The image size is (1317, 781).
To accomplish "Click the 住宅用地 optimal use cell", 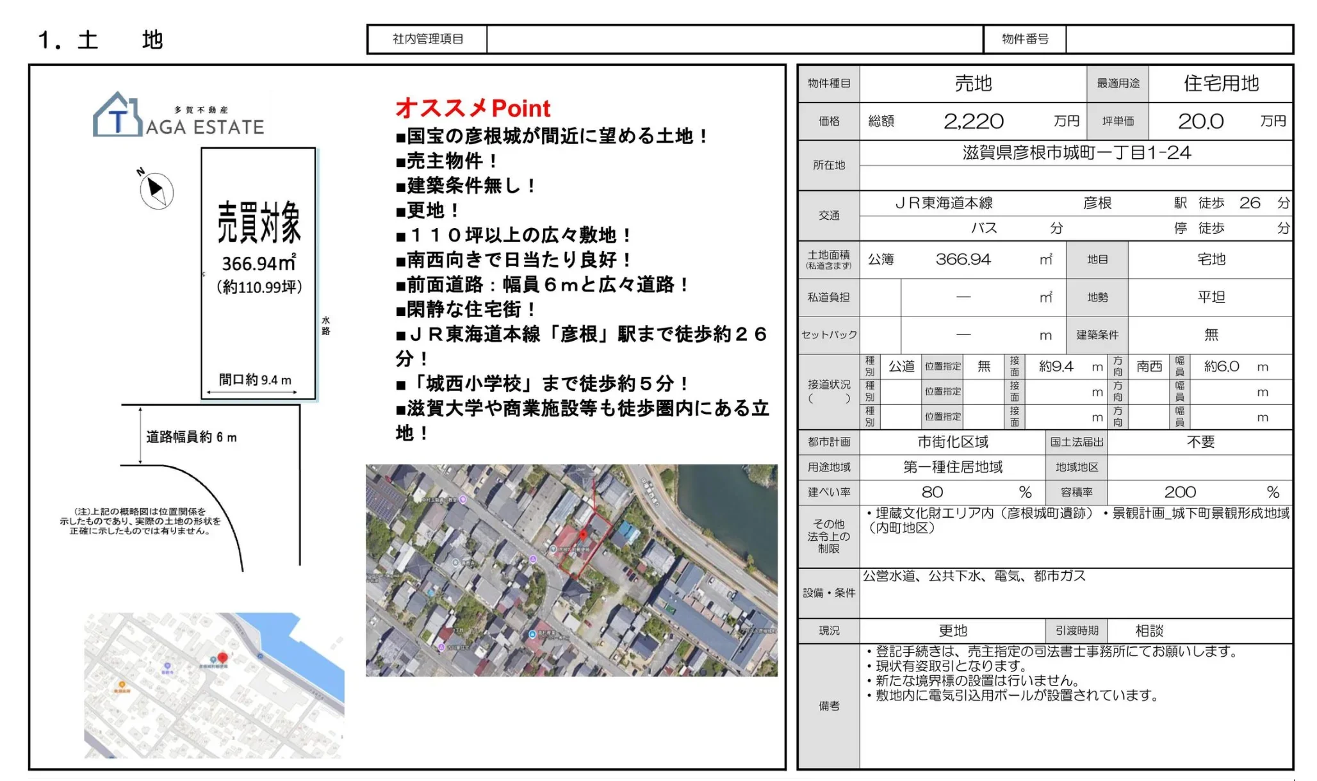I will [x=1220, y=83].
